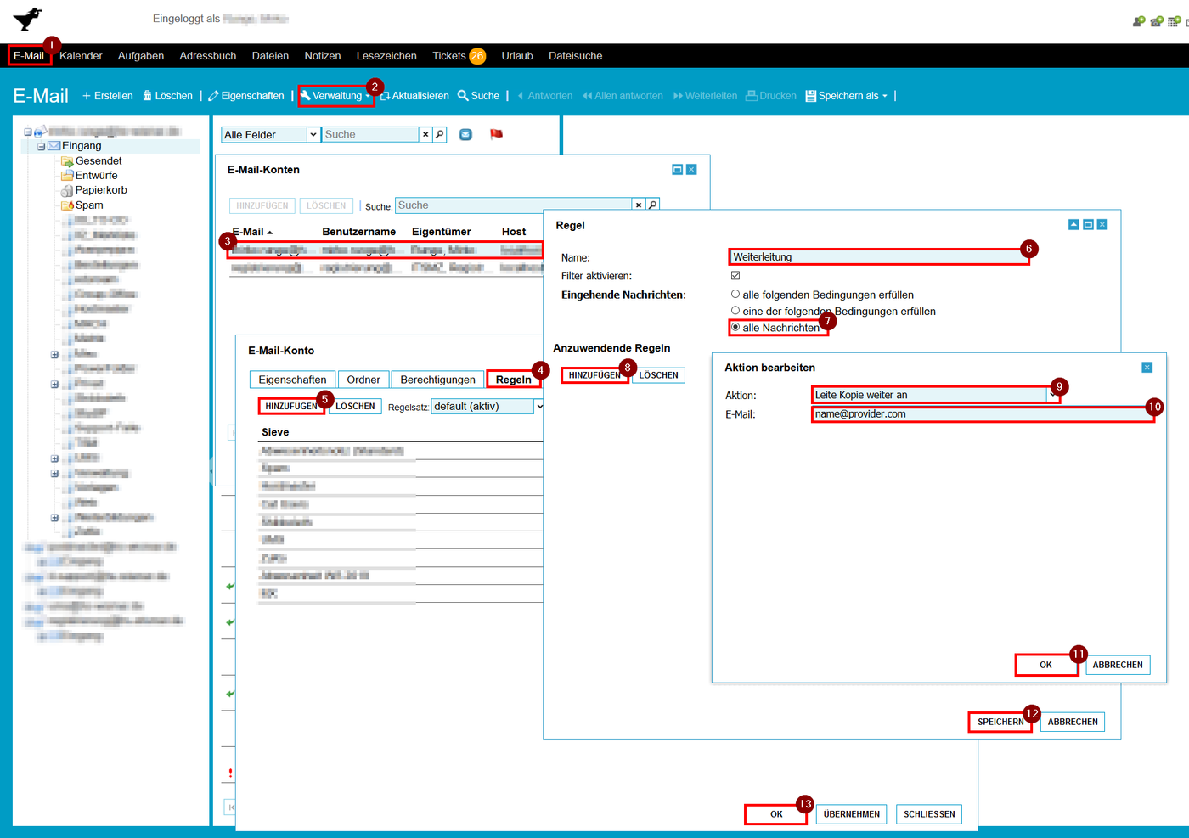Viewport: 1189px width, 838px height.
Task: Select 'alle folgenden Bedingungen erfüllen' radio option
Action: pos(735,295)
